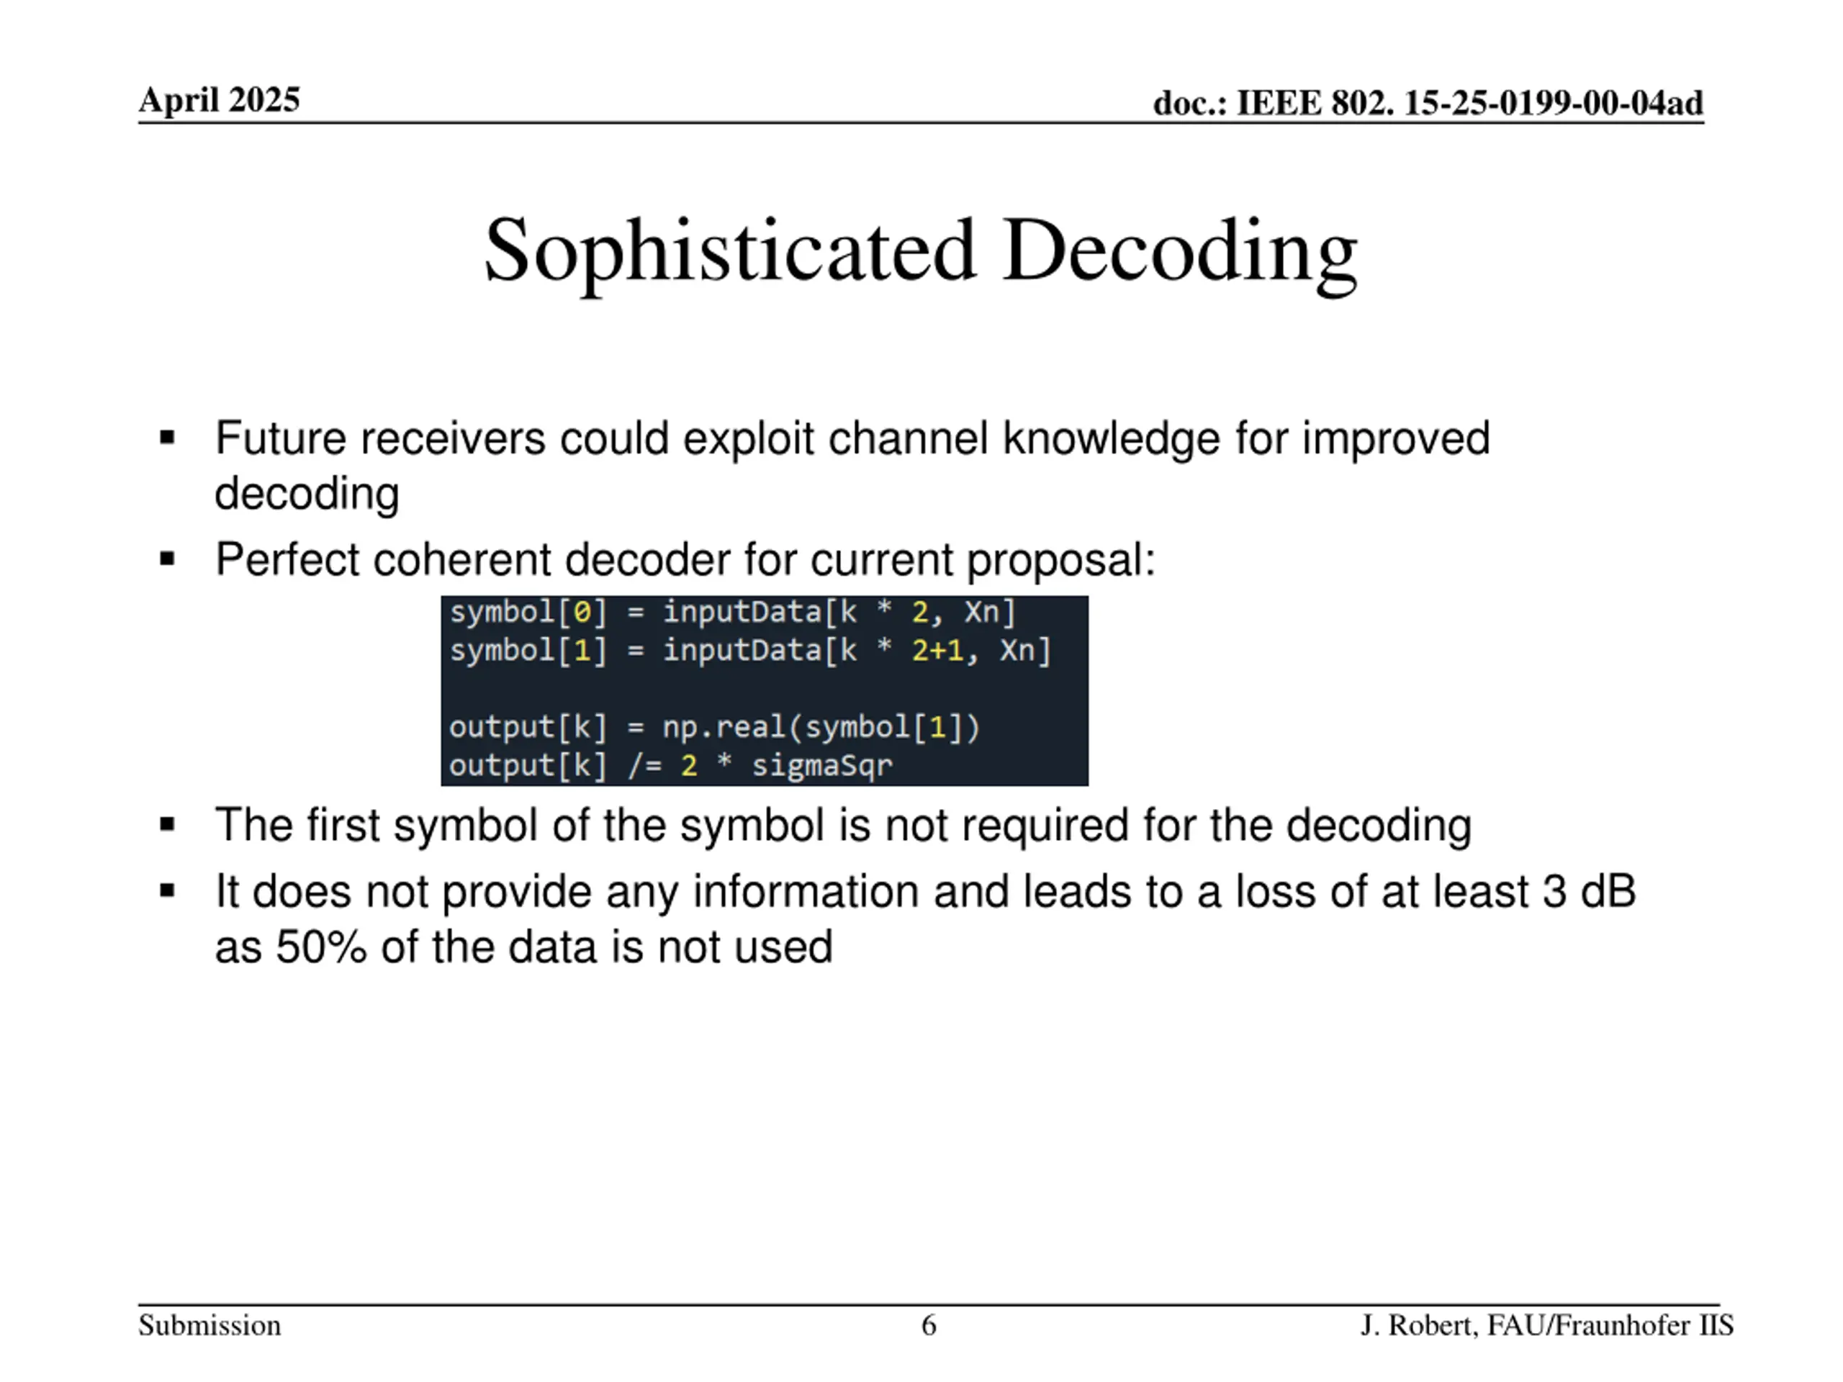Select the Perfect coherent decoder bullet text
Viewport: 1843px width, 1382px height.
click(x=685, y=559)
